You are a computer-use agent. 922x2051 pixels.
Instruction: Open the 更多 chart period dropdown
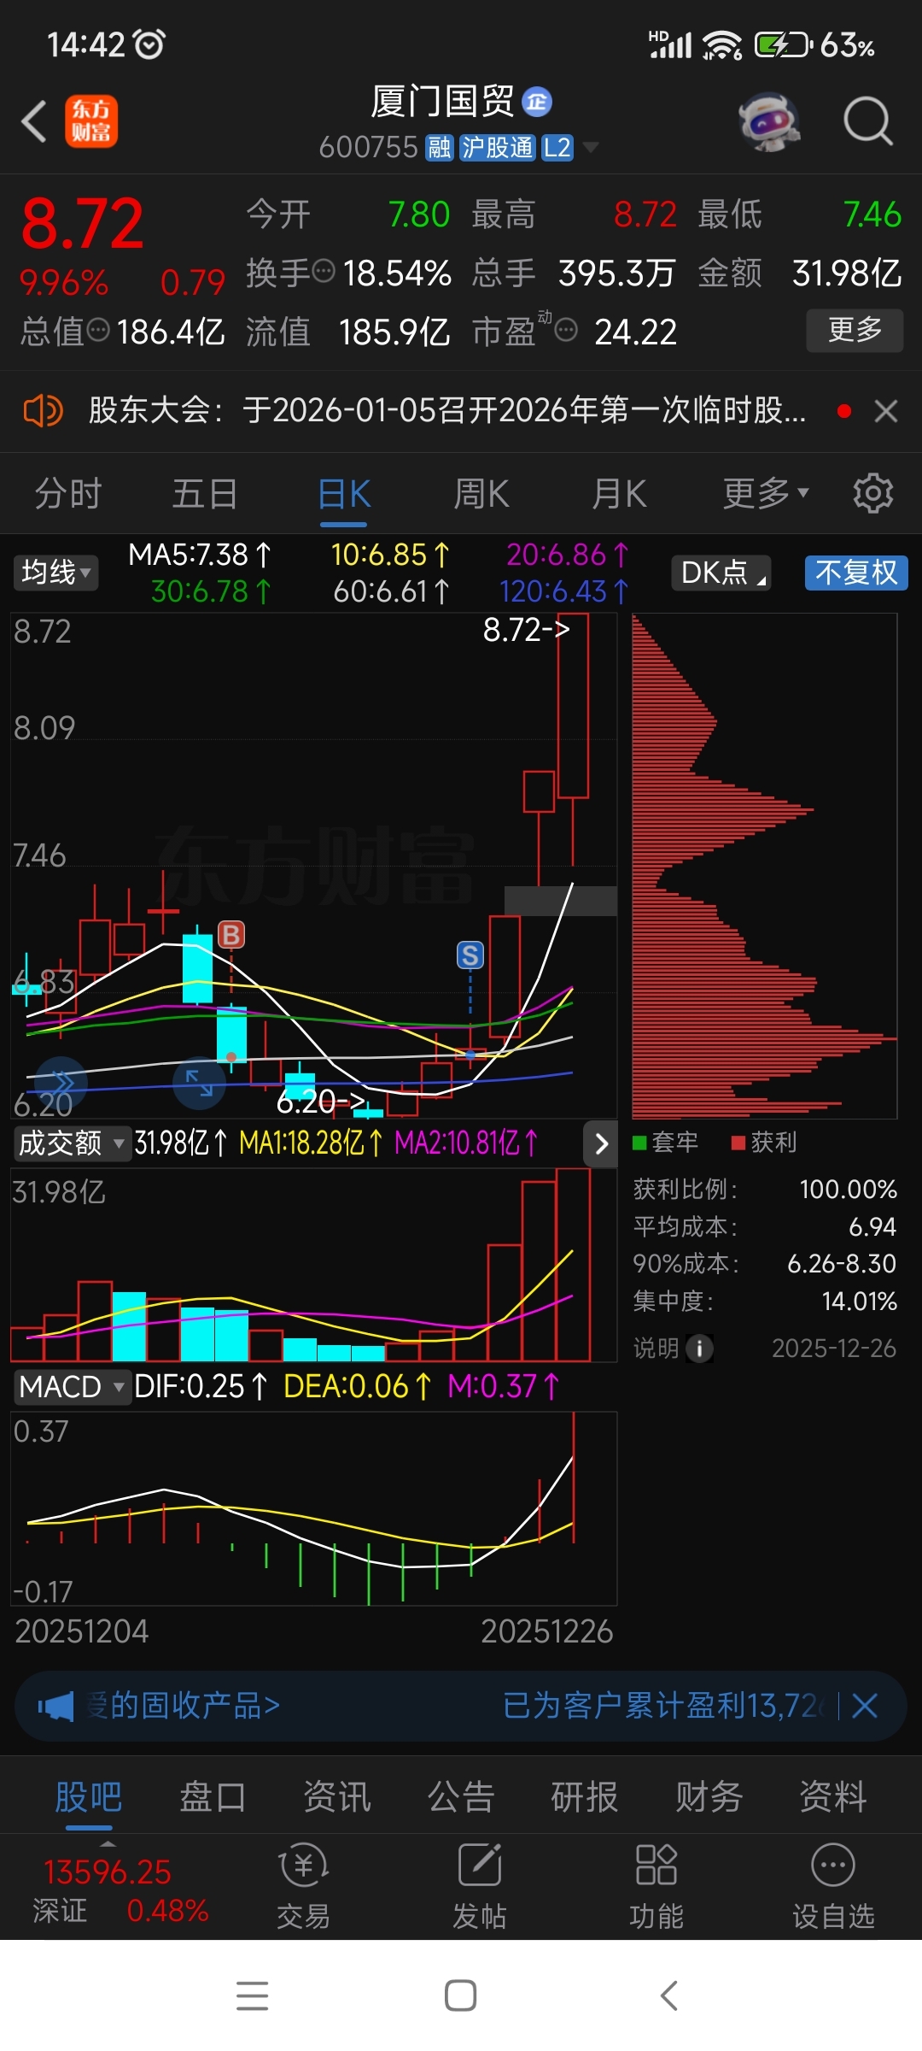click(765, 493)
